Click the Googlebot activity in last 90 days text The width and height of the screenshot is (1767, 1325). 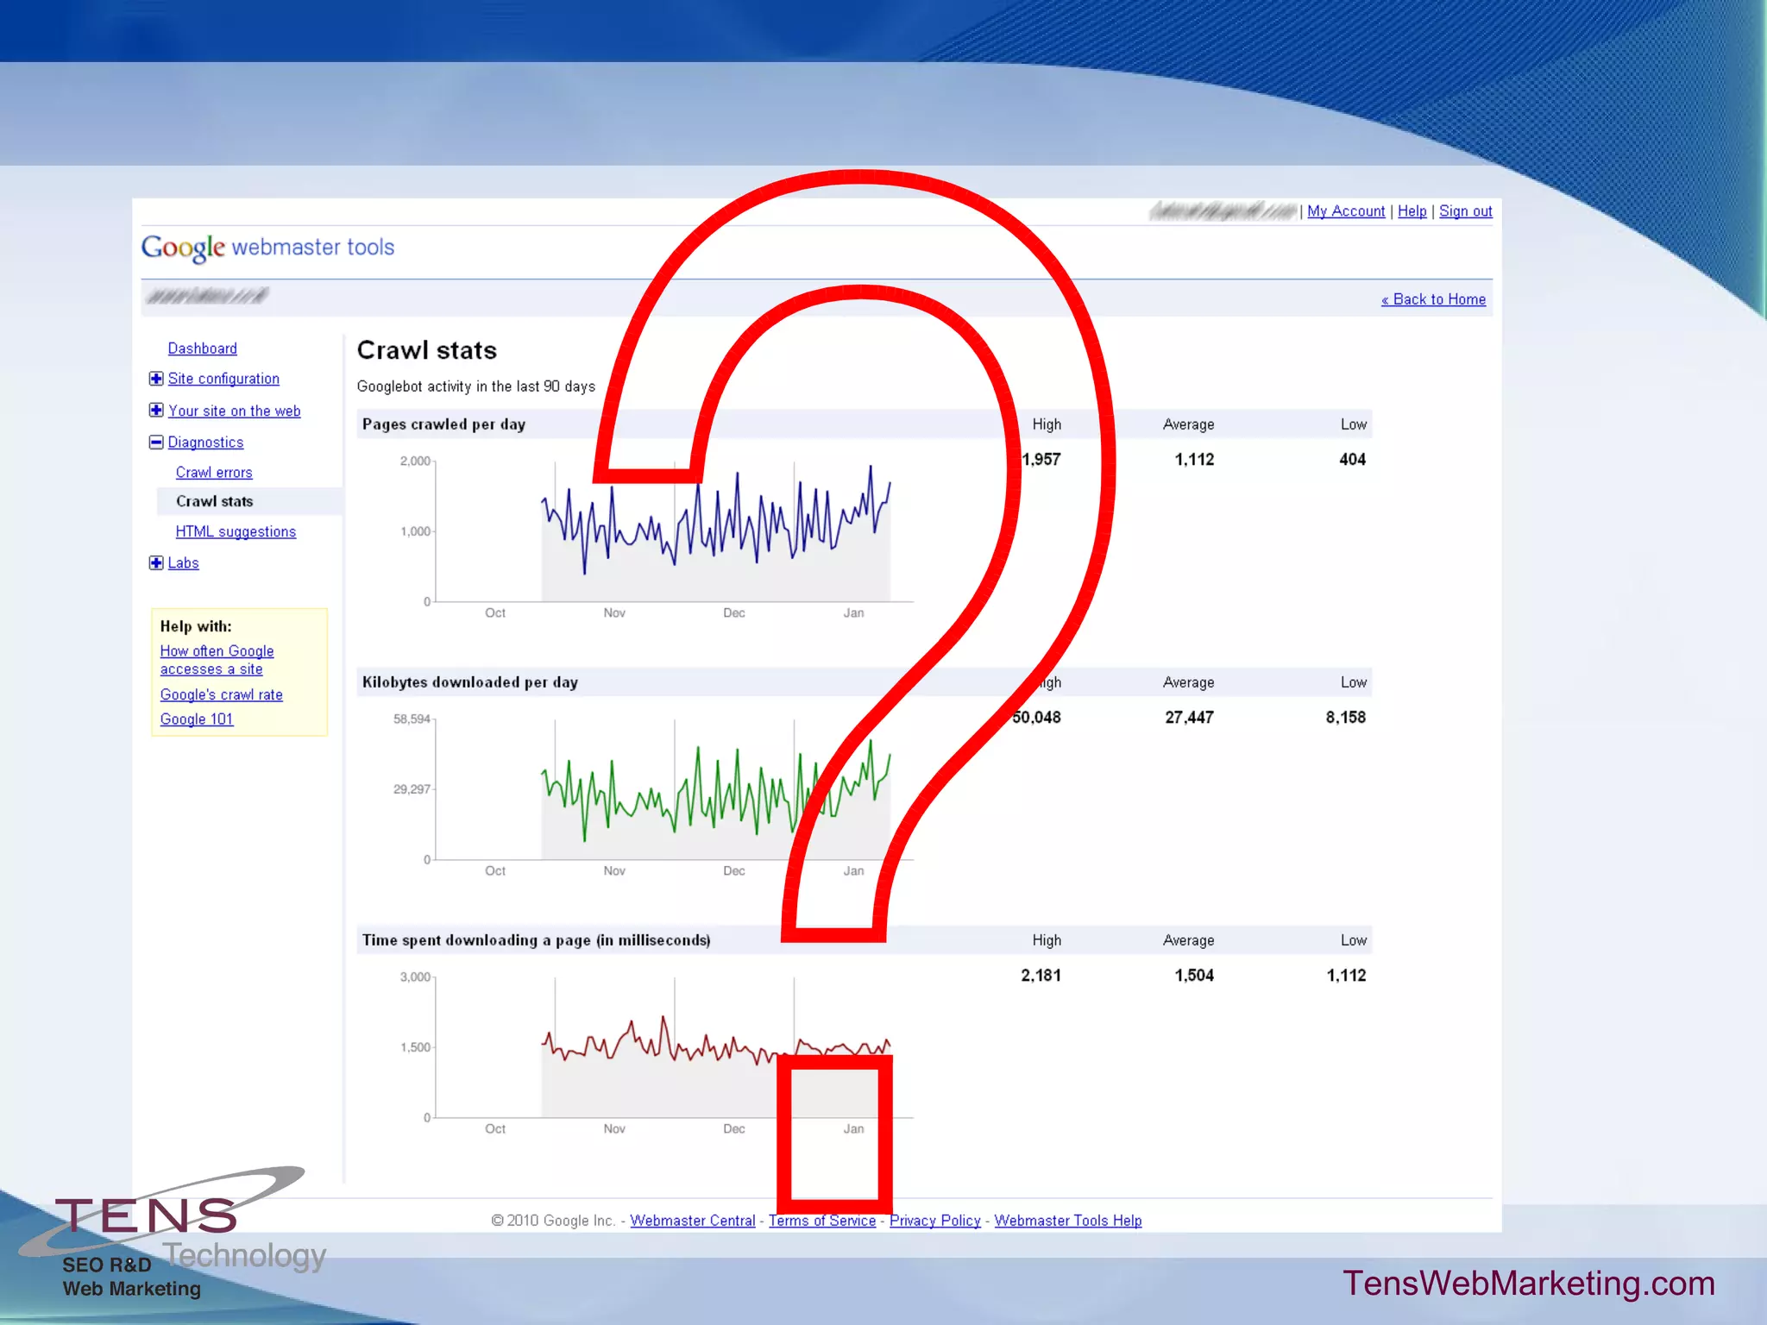476,386
